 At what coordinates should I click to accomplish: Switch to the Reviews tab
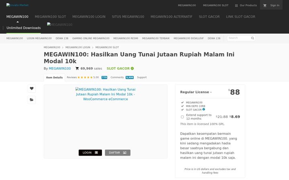(x=72, y=77)
